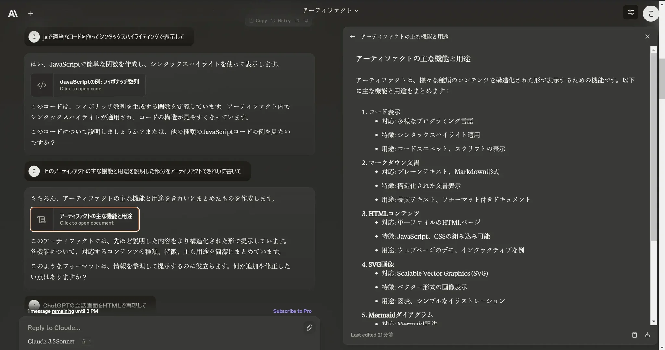Click the Subscribe to Pro link
The width and height of the screenshot is (665, 350).
click(x=292, y=311)
